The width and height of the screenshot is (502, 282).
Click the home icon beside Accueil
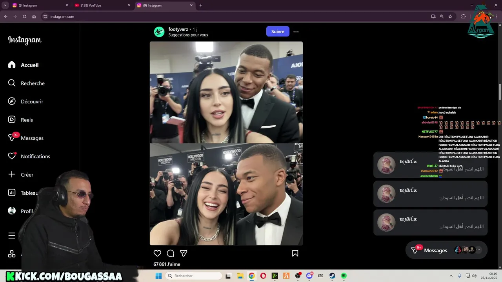point(12,65)
